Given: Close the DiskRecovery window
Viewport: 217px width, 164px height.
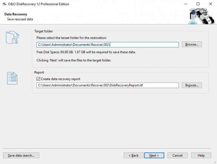Looking at the screenshot, I should point(210,4).
